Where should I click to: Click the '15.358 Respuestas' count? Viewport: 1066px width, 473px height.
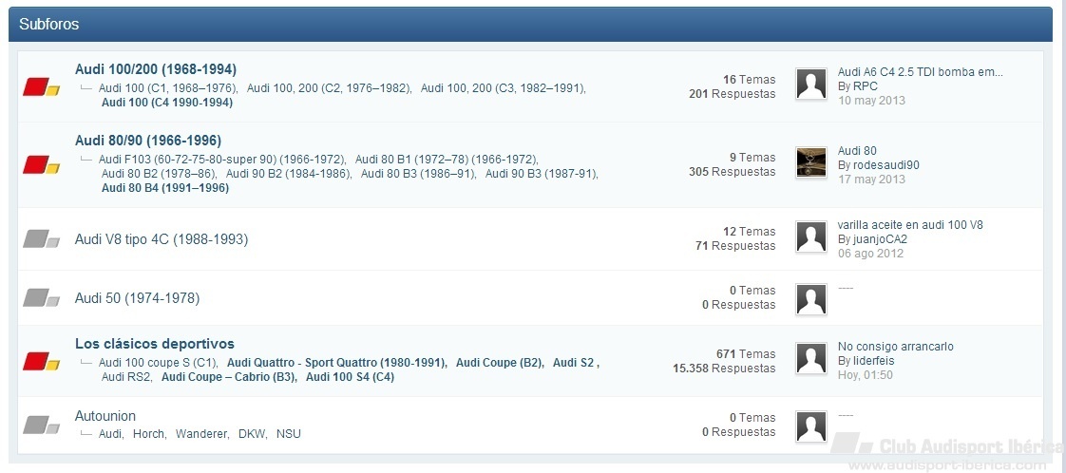coord(724,369)
